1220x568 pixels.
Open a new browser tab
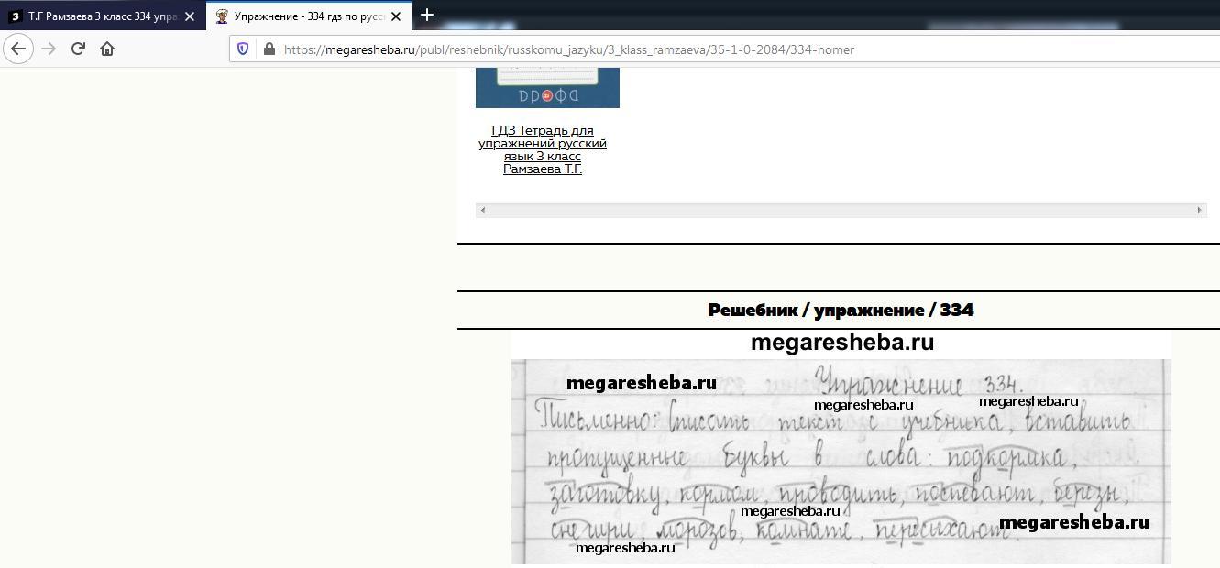pyautogui.click(x=427, y=15)
